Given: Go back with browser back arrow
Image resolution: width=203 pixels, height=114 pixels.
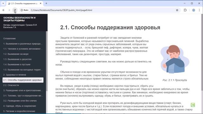Looking at the screenshot, I should (3, 10).
